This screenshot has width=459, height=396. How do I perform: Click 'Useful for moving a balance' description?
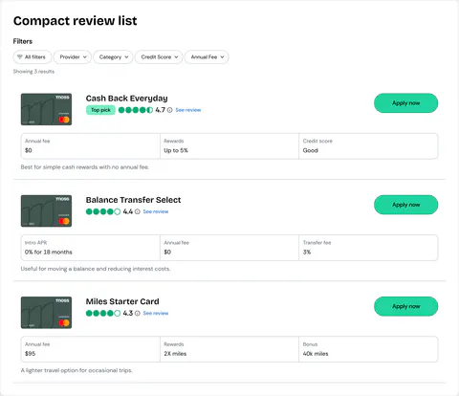[x=96, y=269]
